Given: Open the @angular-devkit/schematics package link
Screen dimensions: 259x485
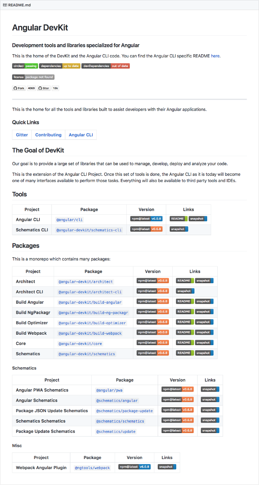Looking at the screenshot, I should (x=87, y=354).
